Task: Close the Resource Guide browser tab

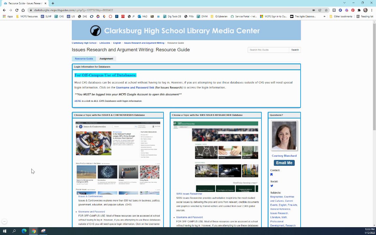Action: (45, 3)
